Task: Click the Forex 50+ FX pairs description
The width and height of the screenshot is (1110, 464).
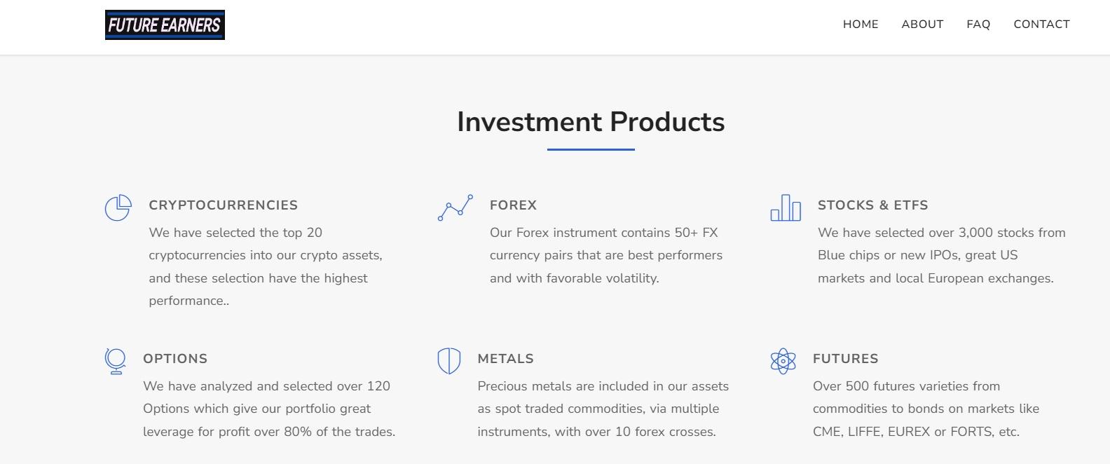Action: point(606,255)
